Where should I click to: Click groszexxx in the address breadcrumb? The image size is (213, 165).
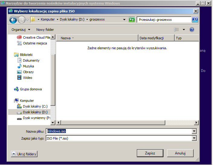pyautogui.click(x=97, y=19)
